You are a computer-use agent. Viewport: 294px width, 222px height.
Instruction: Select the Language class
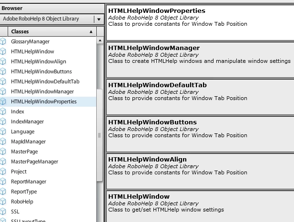coord(48,131)
